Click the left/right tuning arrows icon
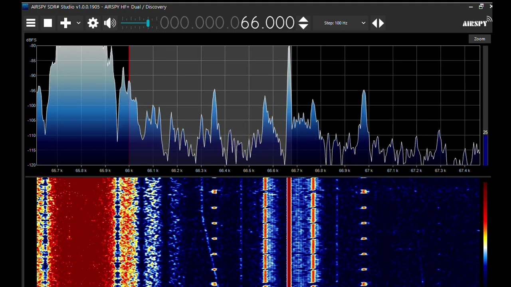Screen dimensions: 511x287 [x=378, y=23]
